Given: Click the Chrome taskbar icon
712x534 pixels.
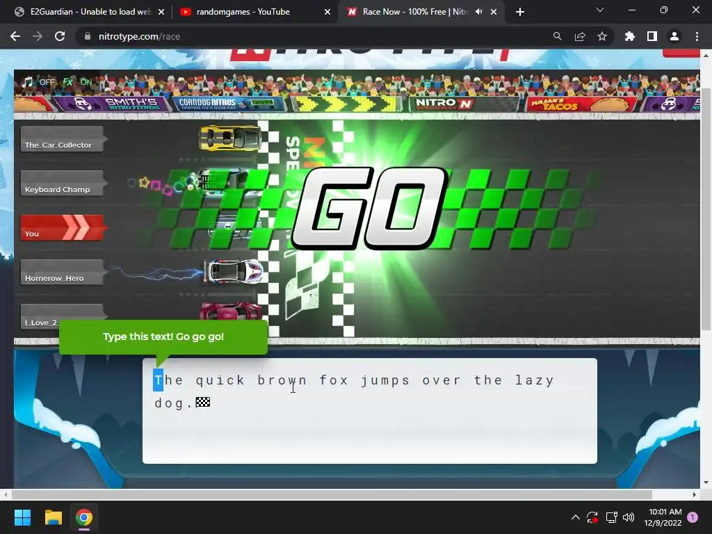Looking at the screenshot, I should (84, 517).
